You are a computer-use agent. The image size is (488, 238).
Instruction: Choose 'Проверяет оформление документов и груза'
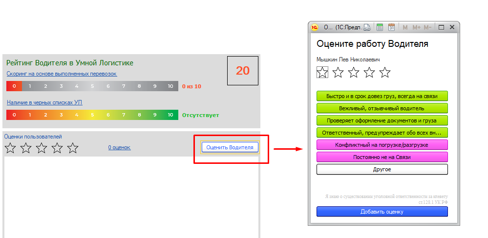point(382,120)
